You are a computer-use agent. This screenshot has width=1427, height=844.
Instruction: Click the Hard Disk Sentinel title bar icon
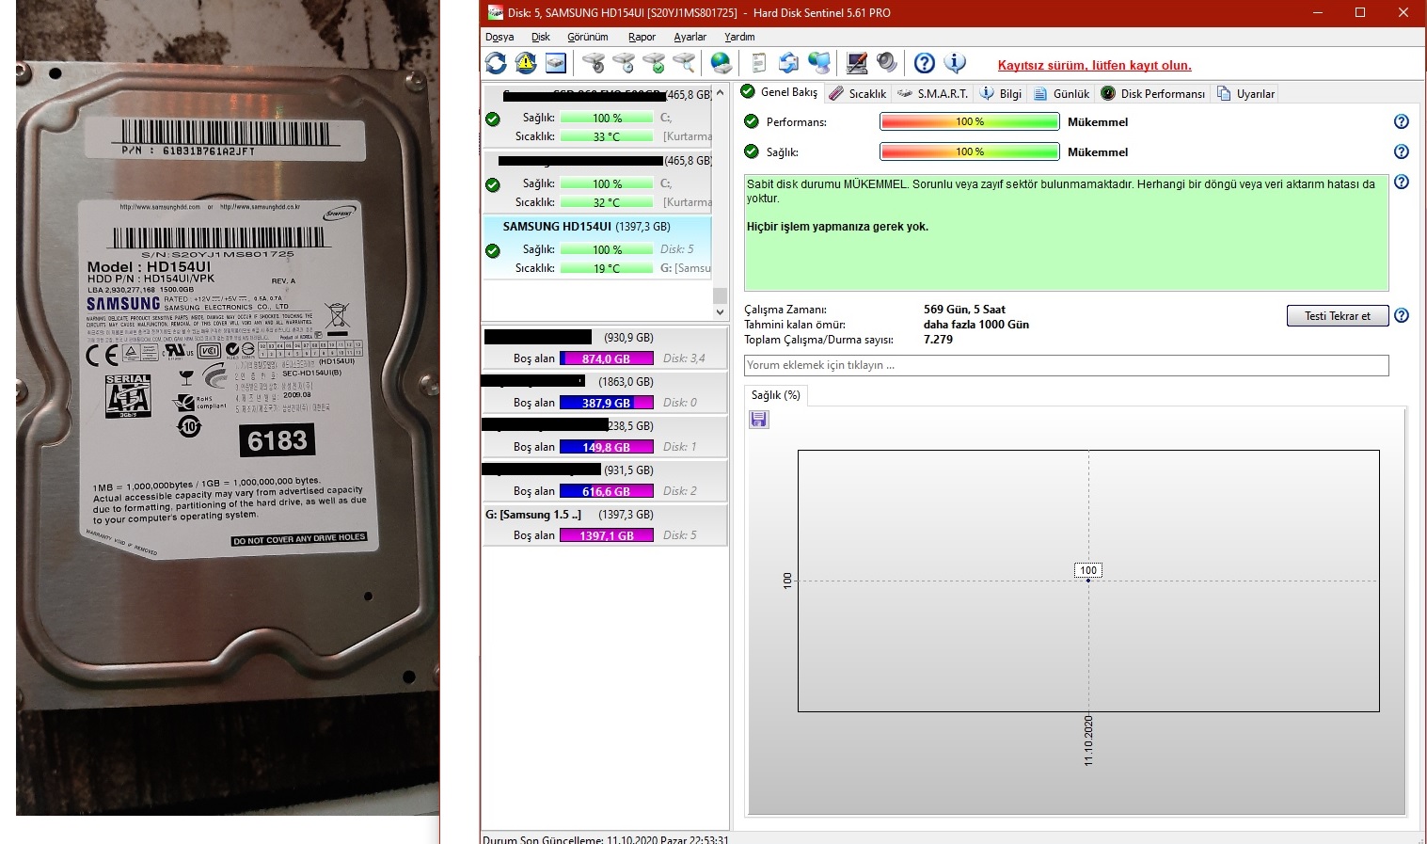click(495, 12)
